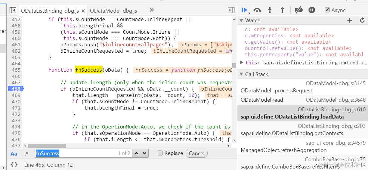Go to previous search match

pos(137,153)
